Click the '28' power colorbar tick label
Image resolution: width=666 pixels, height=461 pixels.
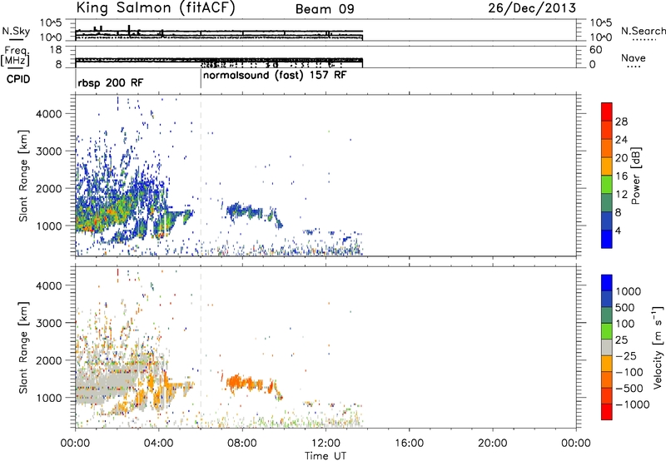(x=621, y=121)
